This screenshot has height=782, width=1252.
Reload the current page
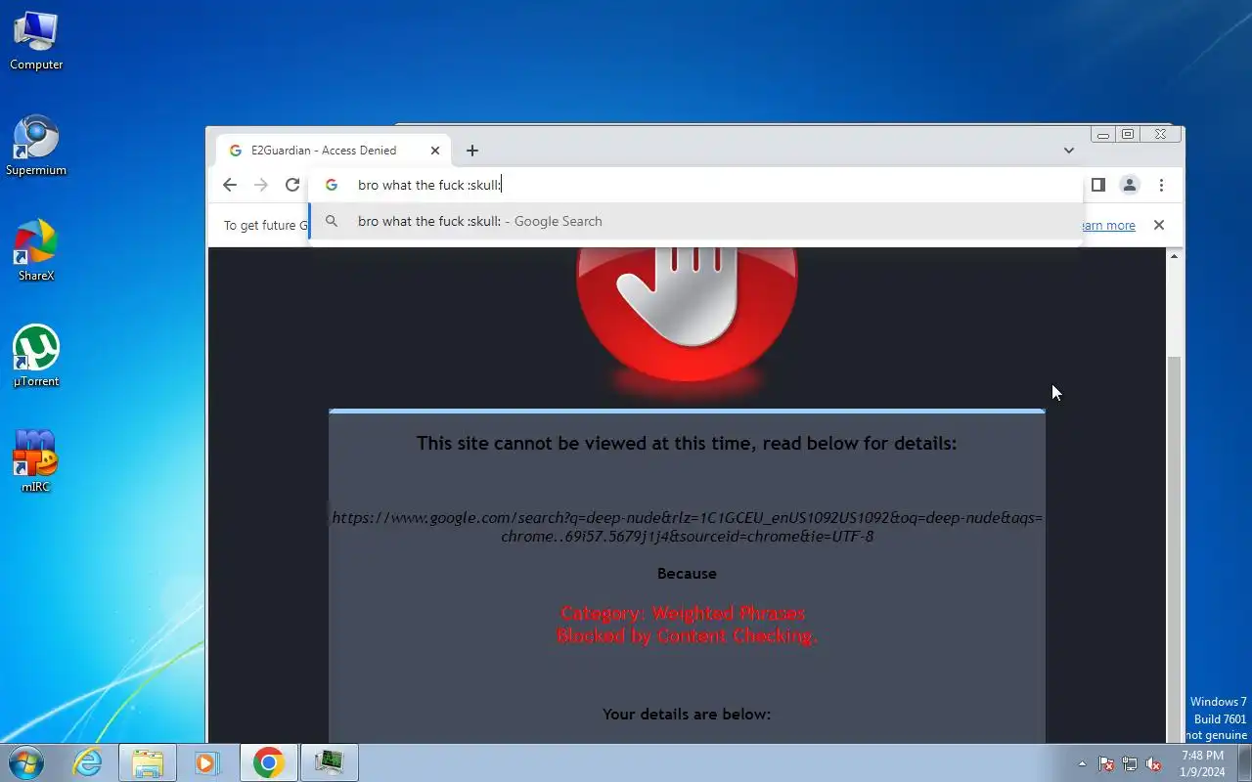292,185
